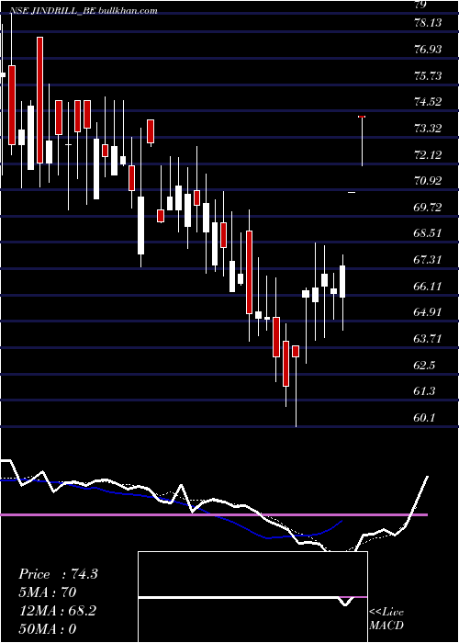Click the 60.1 price axis label

tap(424, 418)
